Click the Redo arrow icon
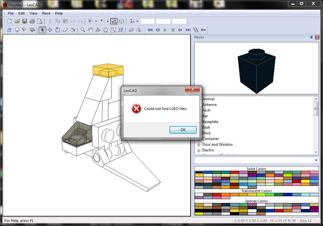Image resolution: width=323 pixels, height=226 pixels. (80, 21)
